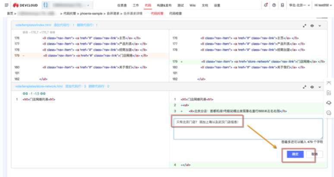Viewport: 334px width, 177px height.
Task: Click the 合并请求详情 breadcrumb text
Action: 133,13
